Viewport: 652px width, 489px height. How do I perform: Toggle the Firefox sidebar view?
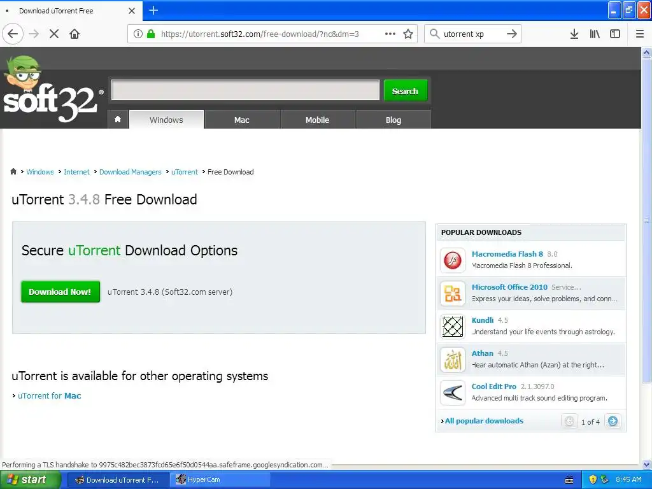click(615, 34)
